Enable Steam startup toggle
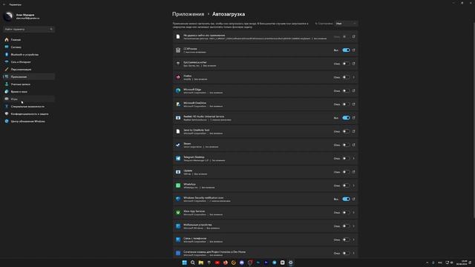This screenshot has width=475, height=267. click(x=347, y=145)
